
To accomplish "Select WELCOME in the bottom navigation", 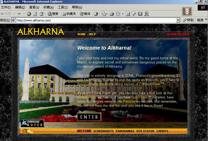I will [84, 131].
